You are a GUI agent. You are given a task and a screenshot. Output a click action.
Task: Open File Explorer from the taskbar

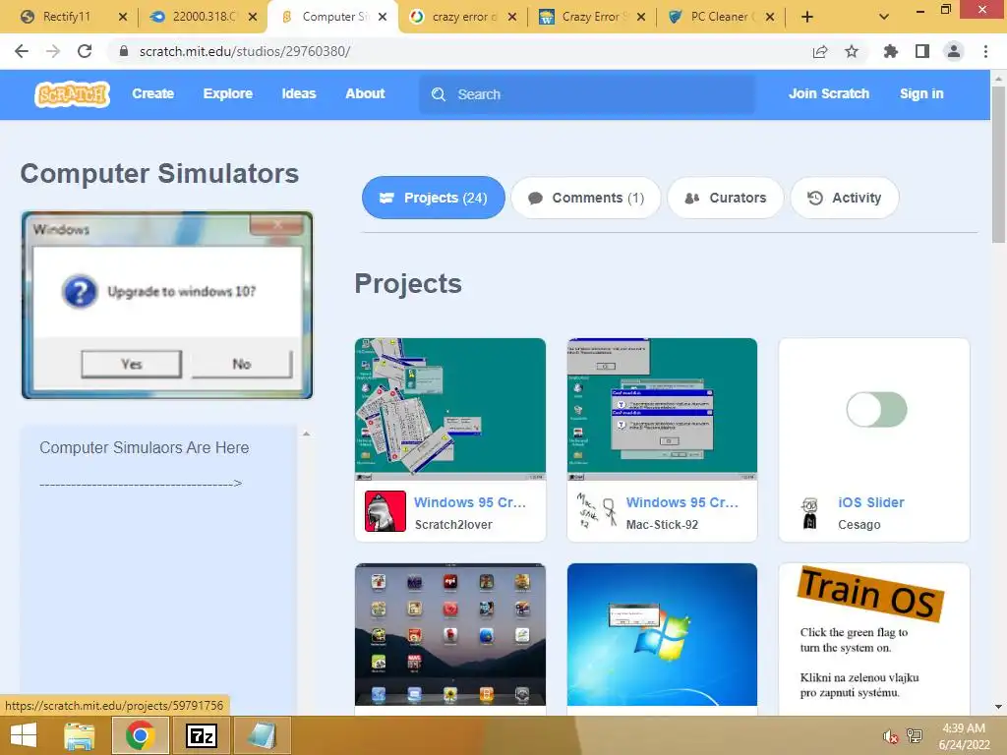point(79,735)
